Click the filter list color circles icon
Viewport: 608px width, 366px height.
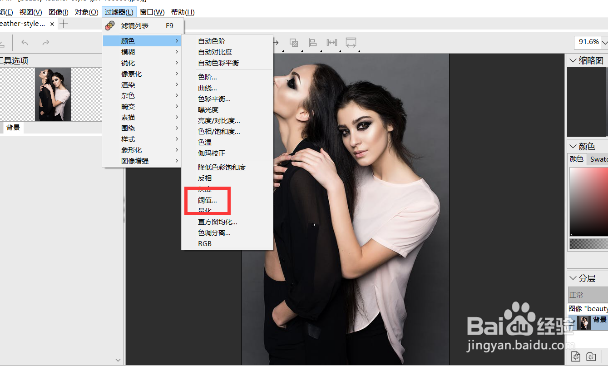point(110,26)
